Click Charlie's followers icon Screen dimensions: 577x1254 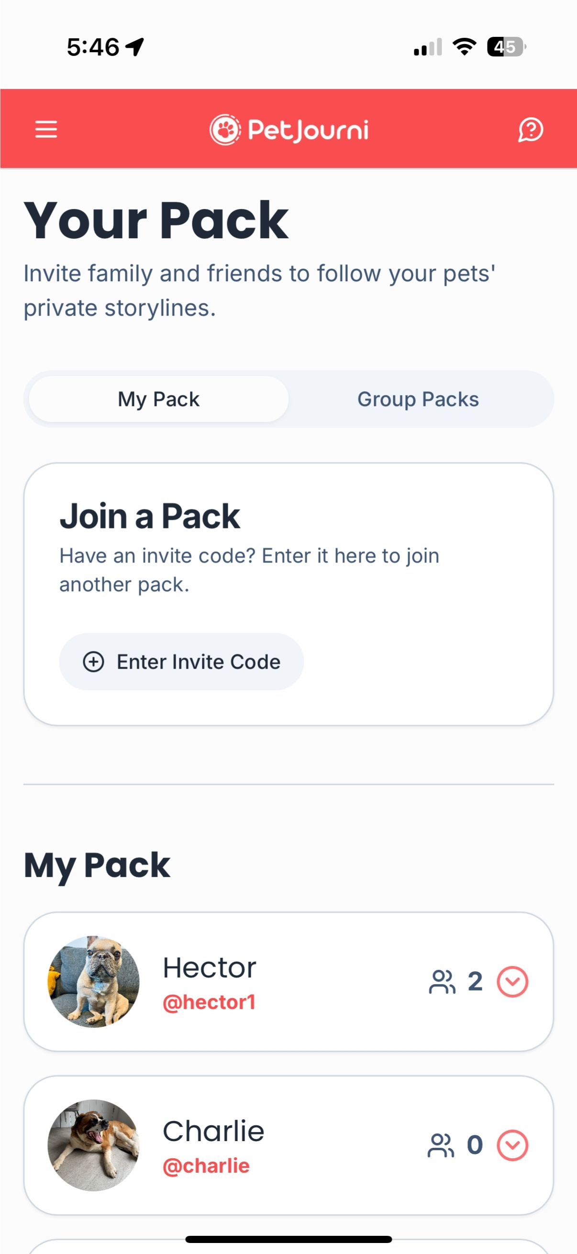tap(441, 1145)
